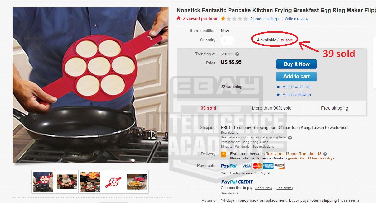The height and width of the screenshot is (203, 376).
Task: Click the delivery estimate help icon
Action: tap(325, 154)
